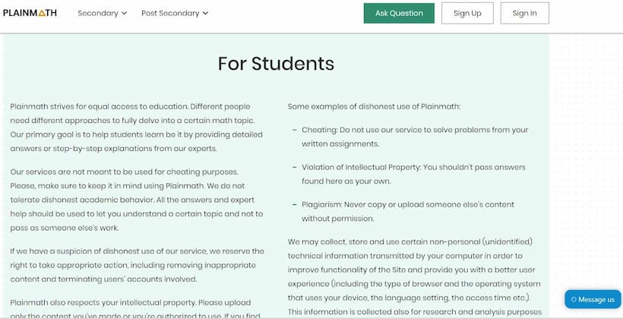Click the Plainmath logo
The height and width of the screenshot is (319, 623).
pyautogui.click(x=30, y=13)
